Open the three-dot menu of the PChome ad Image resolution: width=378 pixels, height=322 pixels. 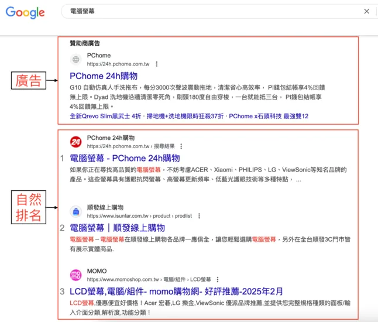click(157, 64)
